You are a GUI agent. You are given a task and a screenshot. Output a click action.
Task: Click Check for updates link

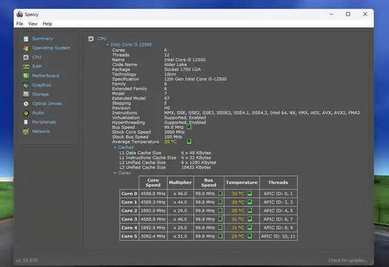(348, 260)
